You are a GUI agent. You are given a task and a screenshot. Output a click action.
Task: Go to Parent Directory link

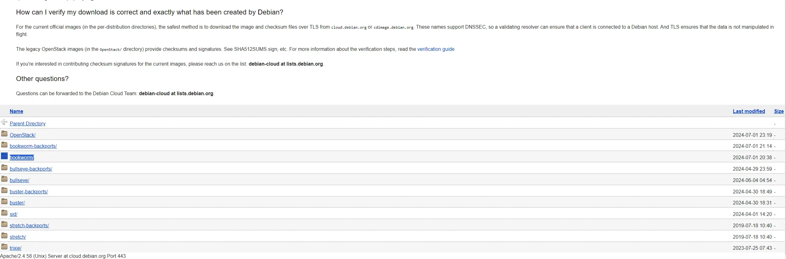coord(27,124)
